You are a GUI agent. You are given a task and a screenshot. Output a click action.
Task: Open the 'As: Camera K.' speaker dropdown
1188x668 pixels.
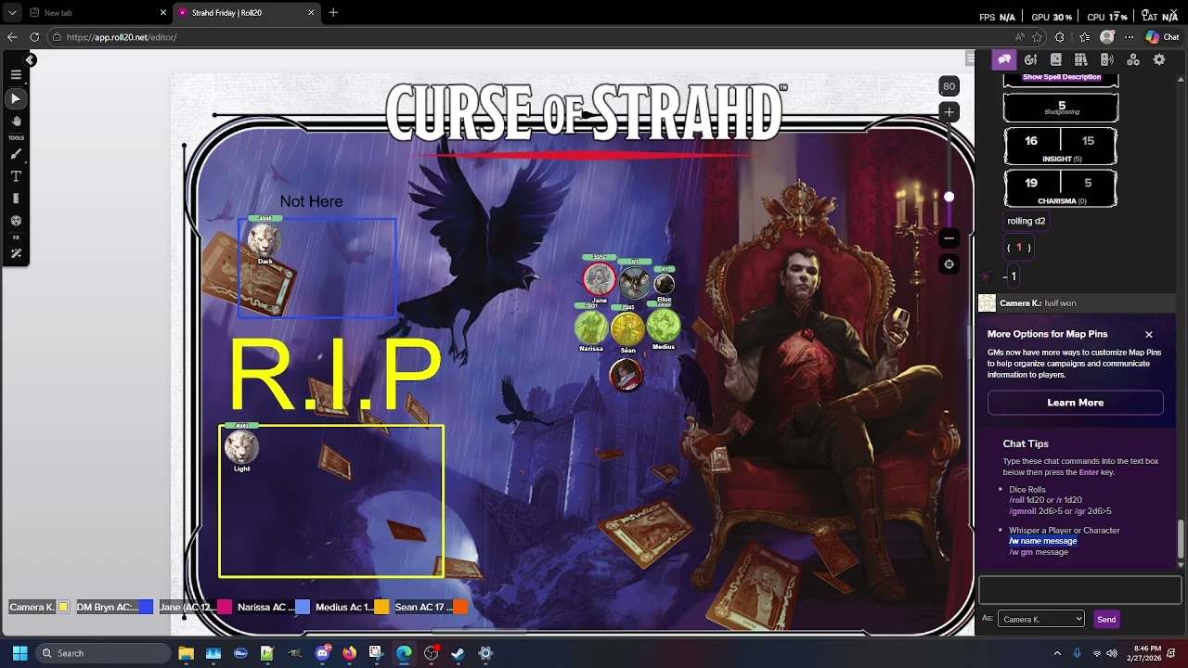tap(1040, 619)
